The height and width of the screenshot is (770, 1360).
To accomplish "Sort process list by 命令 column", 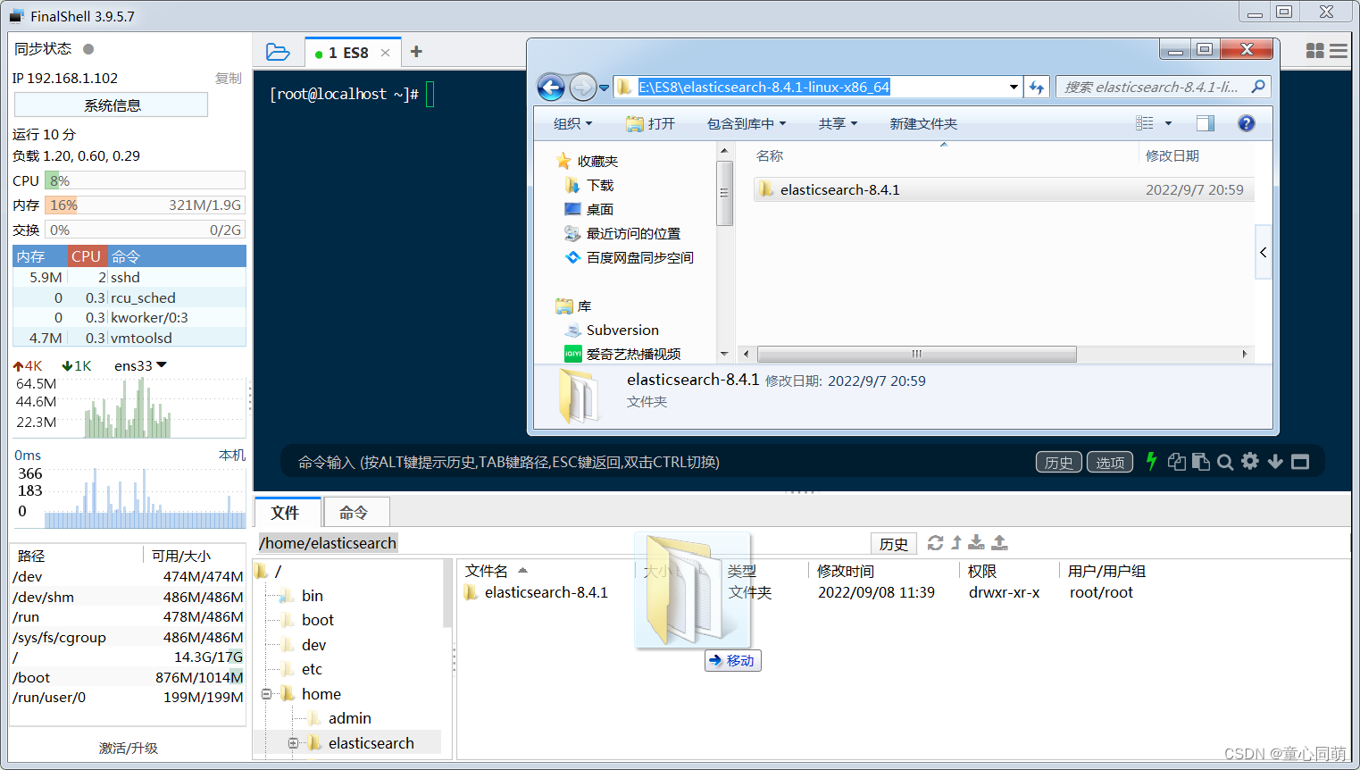I will point(177,256).
